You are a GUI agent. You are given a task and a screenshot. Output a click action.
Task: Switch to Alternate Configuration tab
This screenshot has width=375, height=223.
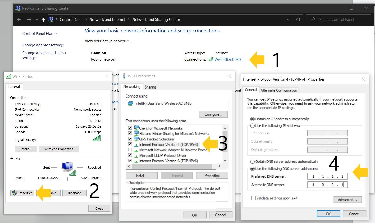(279, 90)
